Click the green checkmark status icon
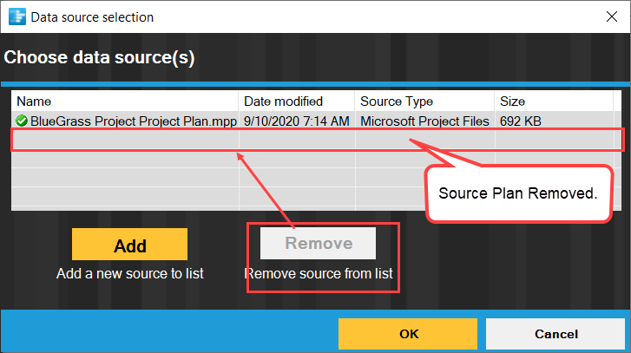The height and width of the screenshot is (353, 631). pos(22,121)
